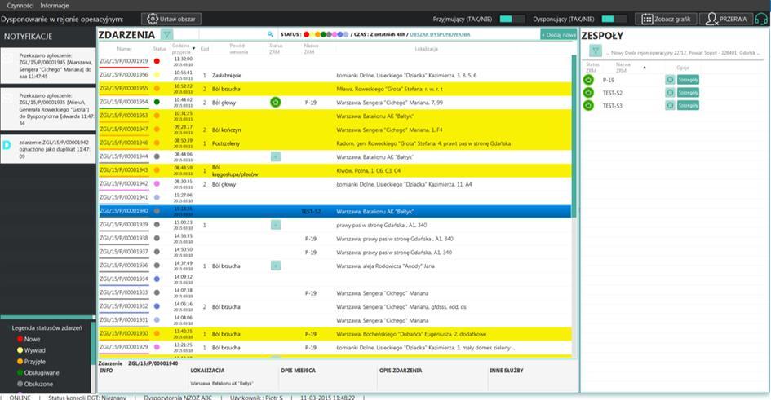Click small icon button beside TEST-S3 Szczegóły
771x400 pixels.
point(670,105)
